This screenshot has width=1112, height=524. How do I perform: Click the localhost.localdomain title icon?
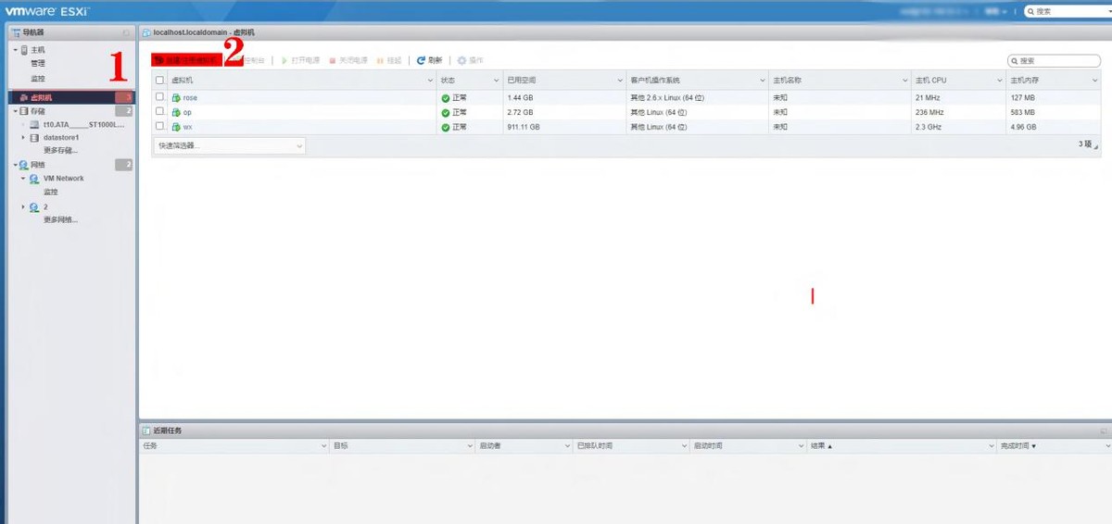[x=146, y=32]
